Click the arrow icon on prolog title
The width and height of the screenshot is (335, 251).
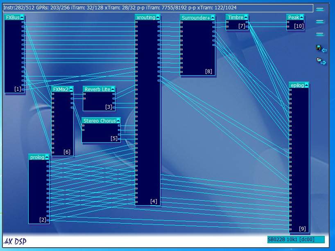coord(47,157)
